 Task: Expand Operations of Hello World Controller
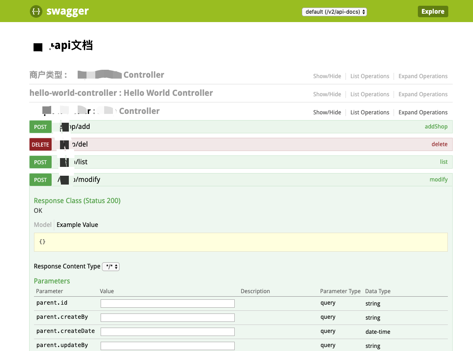coord(423,94)
